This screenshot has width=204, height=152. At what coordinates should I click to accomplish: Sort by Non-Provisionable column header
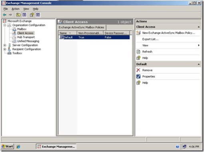pyautogui.click(x=90, y=33)
